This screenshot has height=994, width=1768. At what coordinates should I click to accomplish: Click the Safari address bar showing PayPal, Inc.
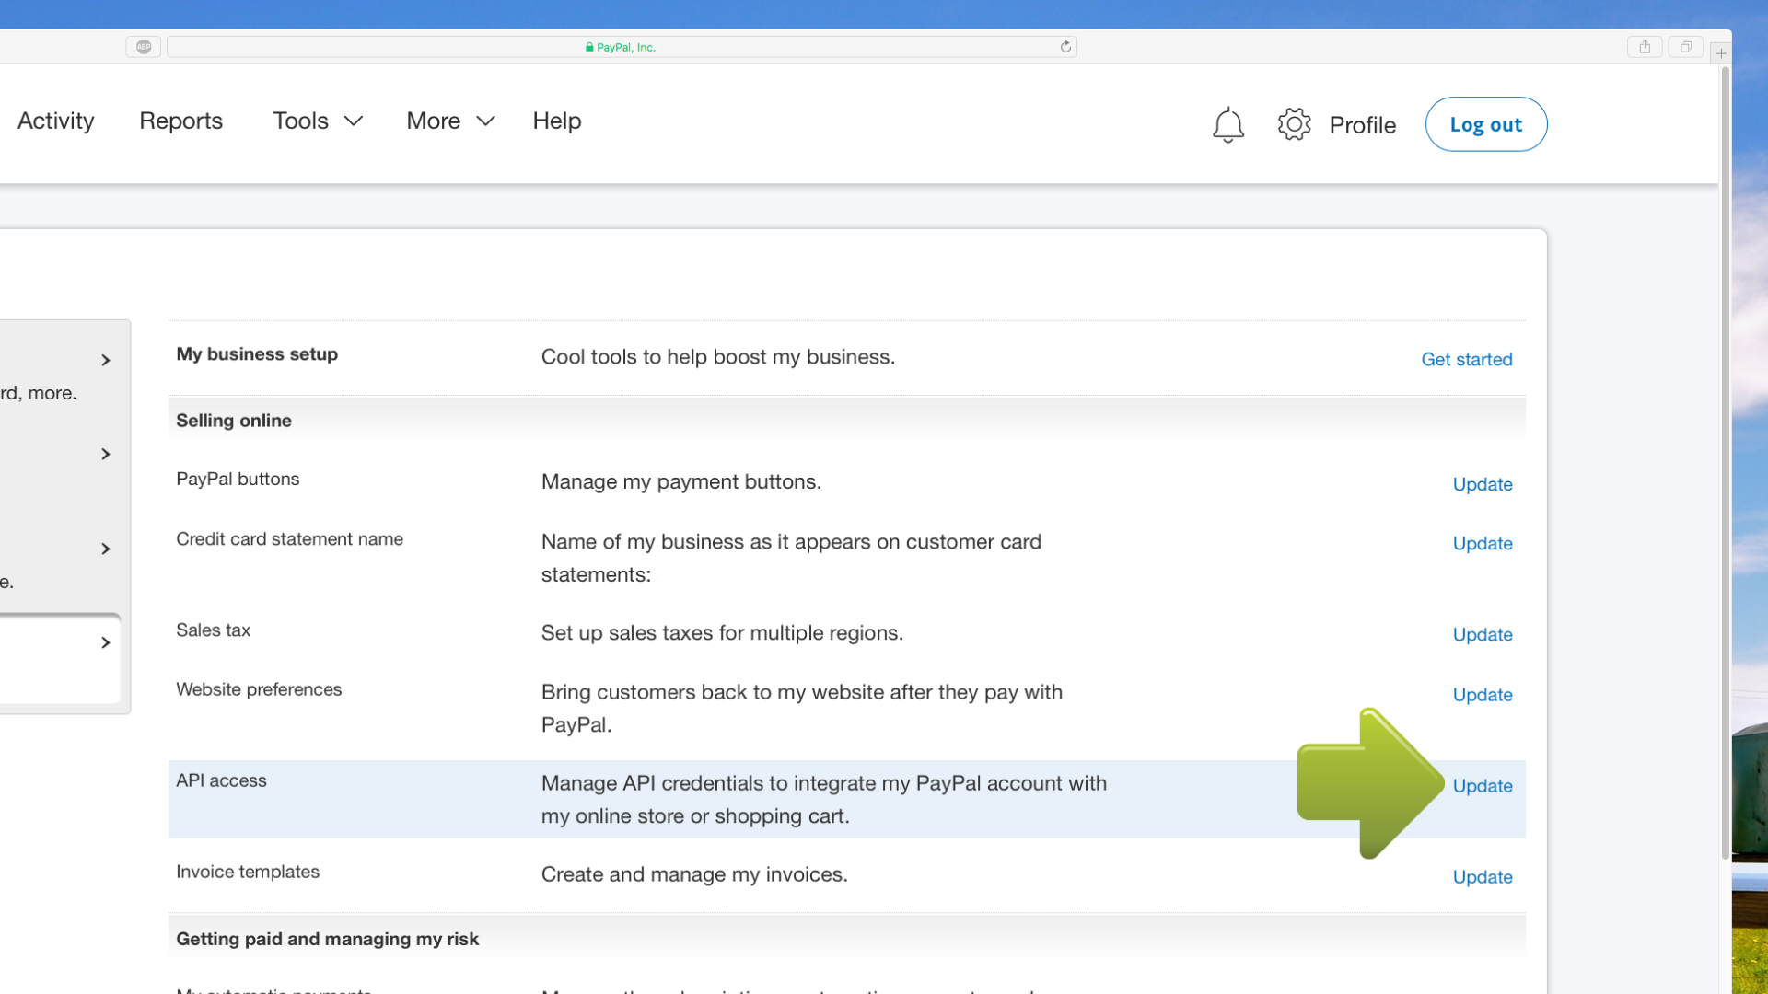pos(622,47)
